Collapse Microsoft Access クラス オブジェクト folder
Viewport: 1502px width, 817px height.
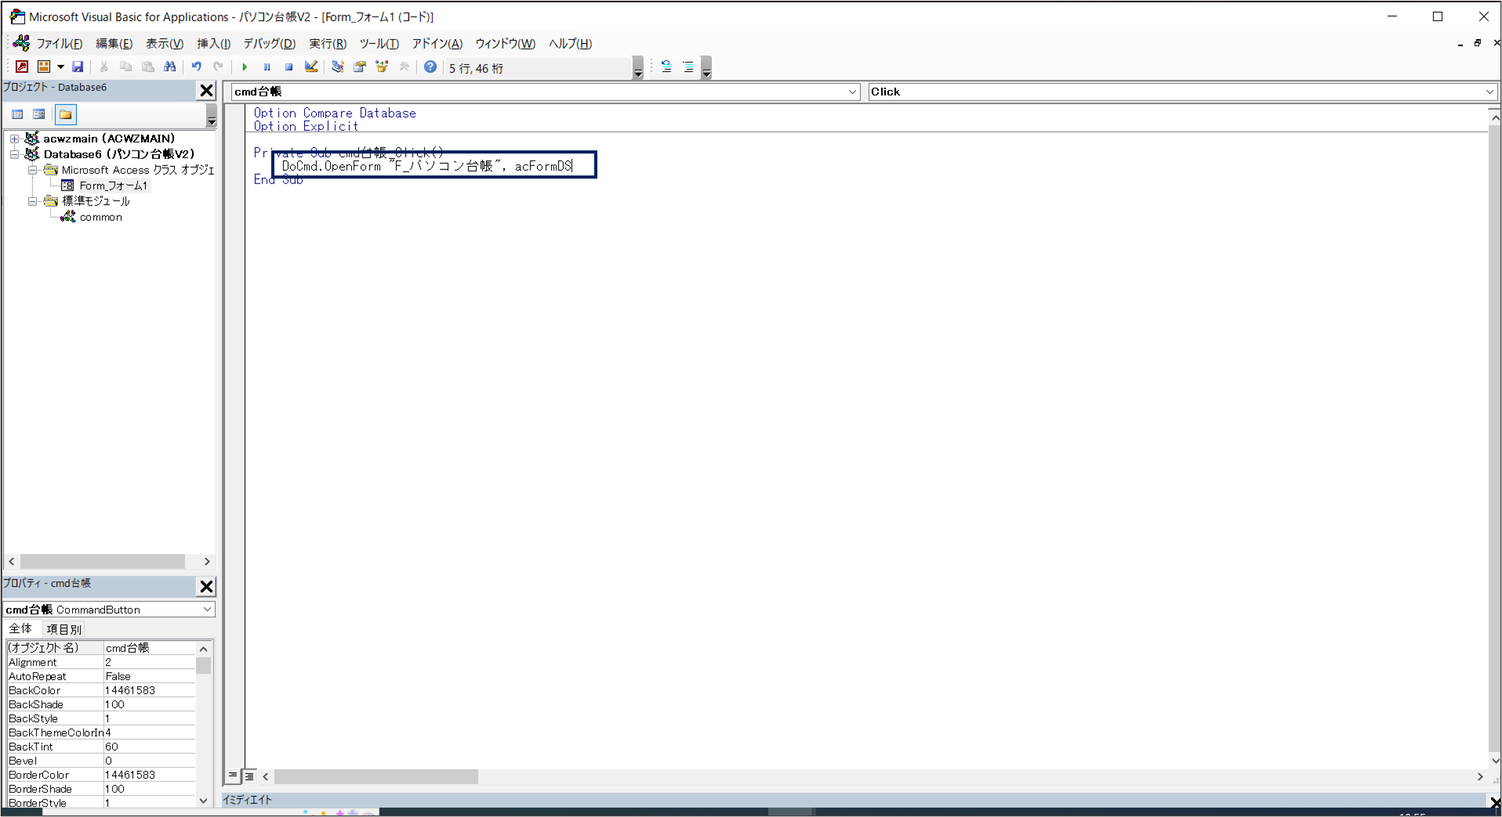pyautogui.click(x=32, y=170)
